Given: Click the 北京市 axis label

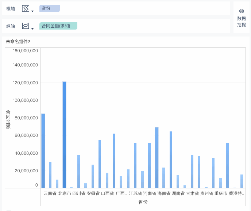Looking at the screenshot, I should (65, 193).
